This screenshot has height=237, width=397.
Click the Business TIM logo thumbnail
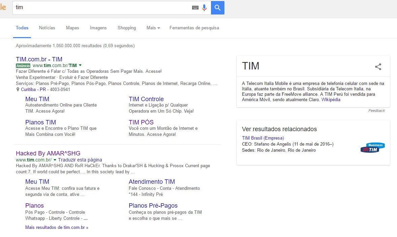[373, 148]
